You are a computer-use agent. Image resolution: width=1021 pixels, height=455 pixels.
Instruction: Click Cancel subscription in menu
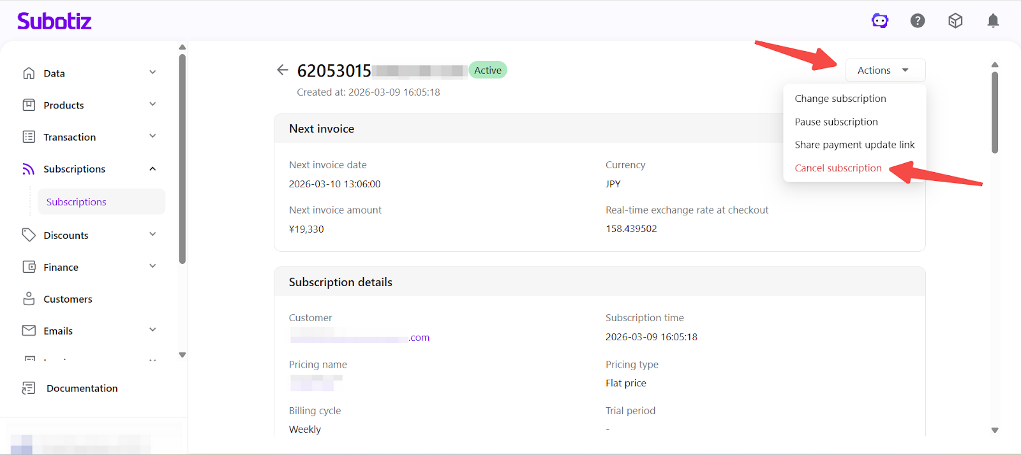tap(838, 168)
